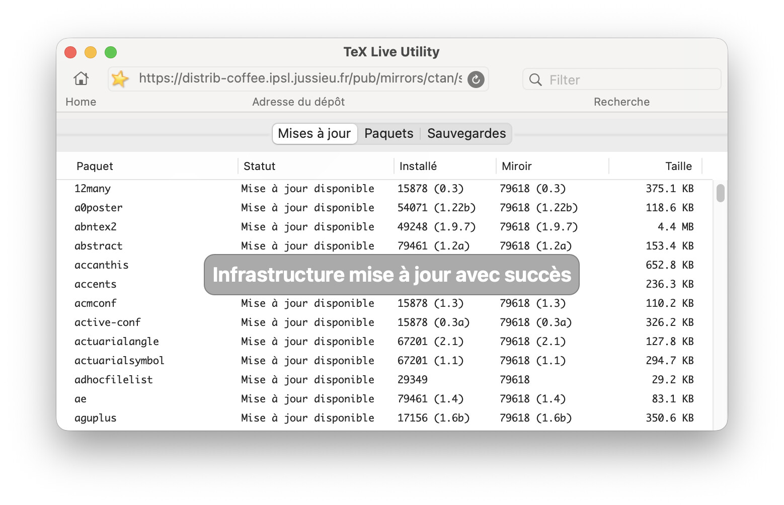Select the a0poster package row

pyautogui.click(x=384, y=208)
